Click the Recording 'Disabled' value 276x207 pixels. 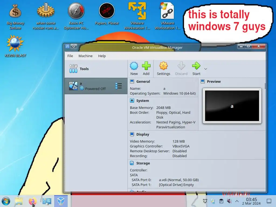[179, 156]
